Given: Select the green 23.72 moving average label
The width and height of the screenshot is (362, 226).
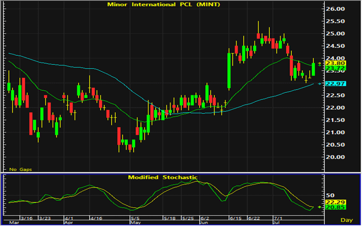Looking at the screenshot, I should (x=335, y=68).
